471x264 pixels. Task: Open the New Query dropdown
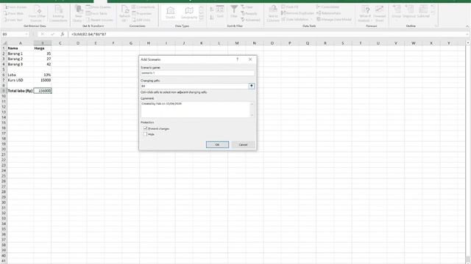point(78,14)
